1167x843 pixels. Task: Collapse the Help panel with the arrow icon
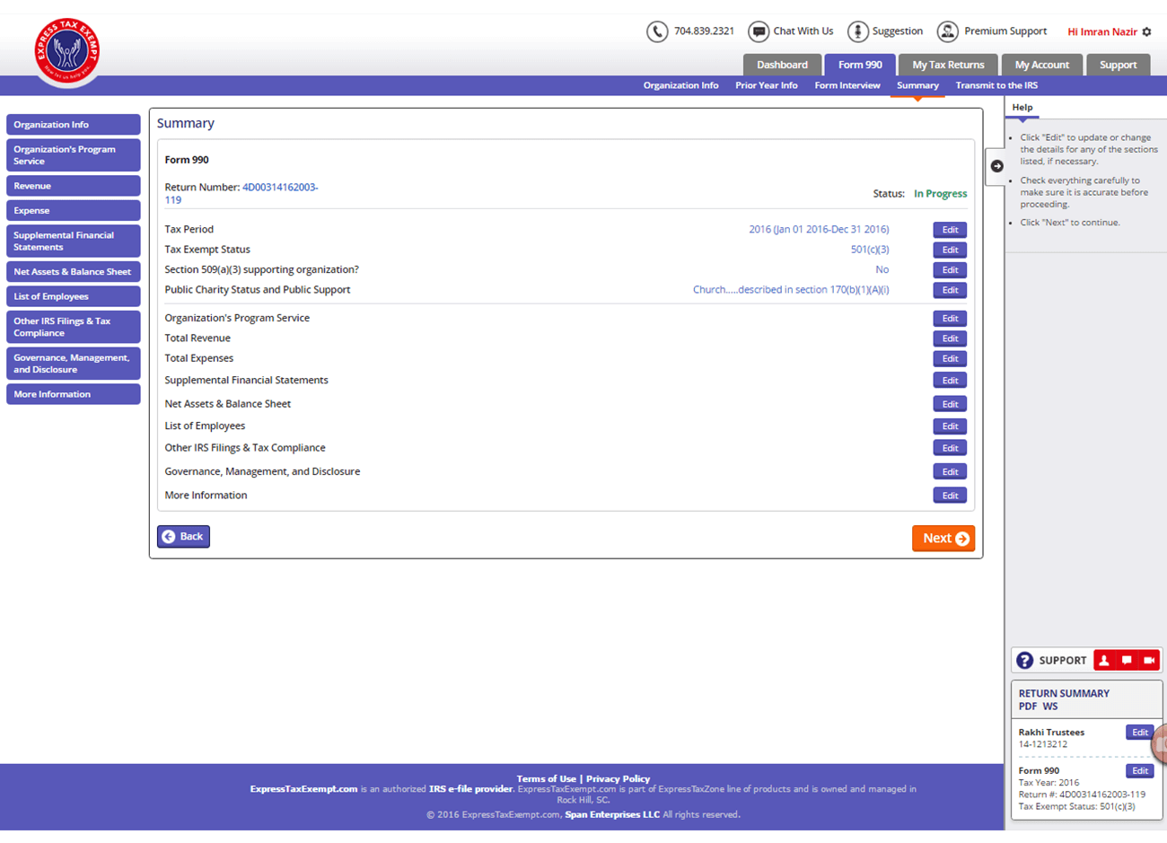[996, 166]
